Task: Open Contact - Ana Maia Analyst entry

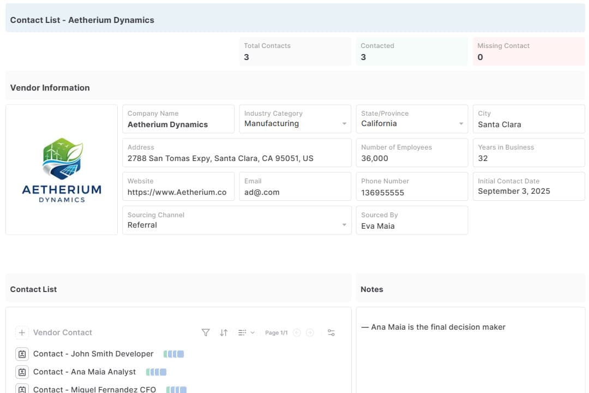Action: (x=85, y=372)
